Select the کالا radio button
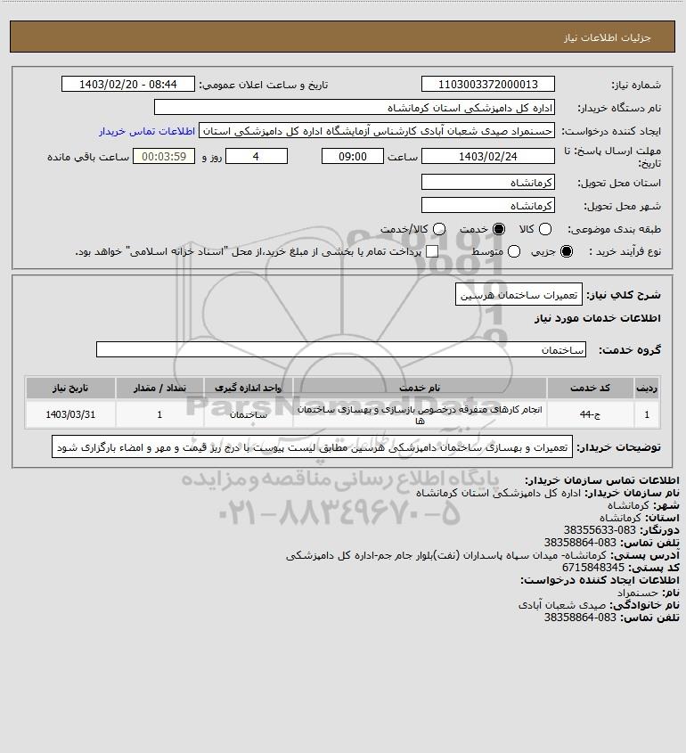The image size is (686, 753). tap(545, 230)
